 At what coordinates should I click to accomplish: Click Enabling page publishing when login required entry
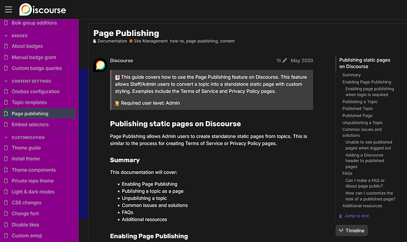tap(369, 91)
